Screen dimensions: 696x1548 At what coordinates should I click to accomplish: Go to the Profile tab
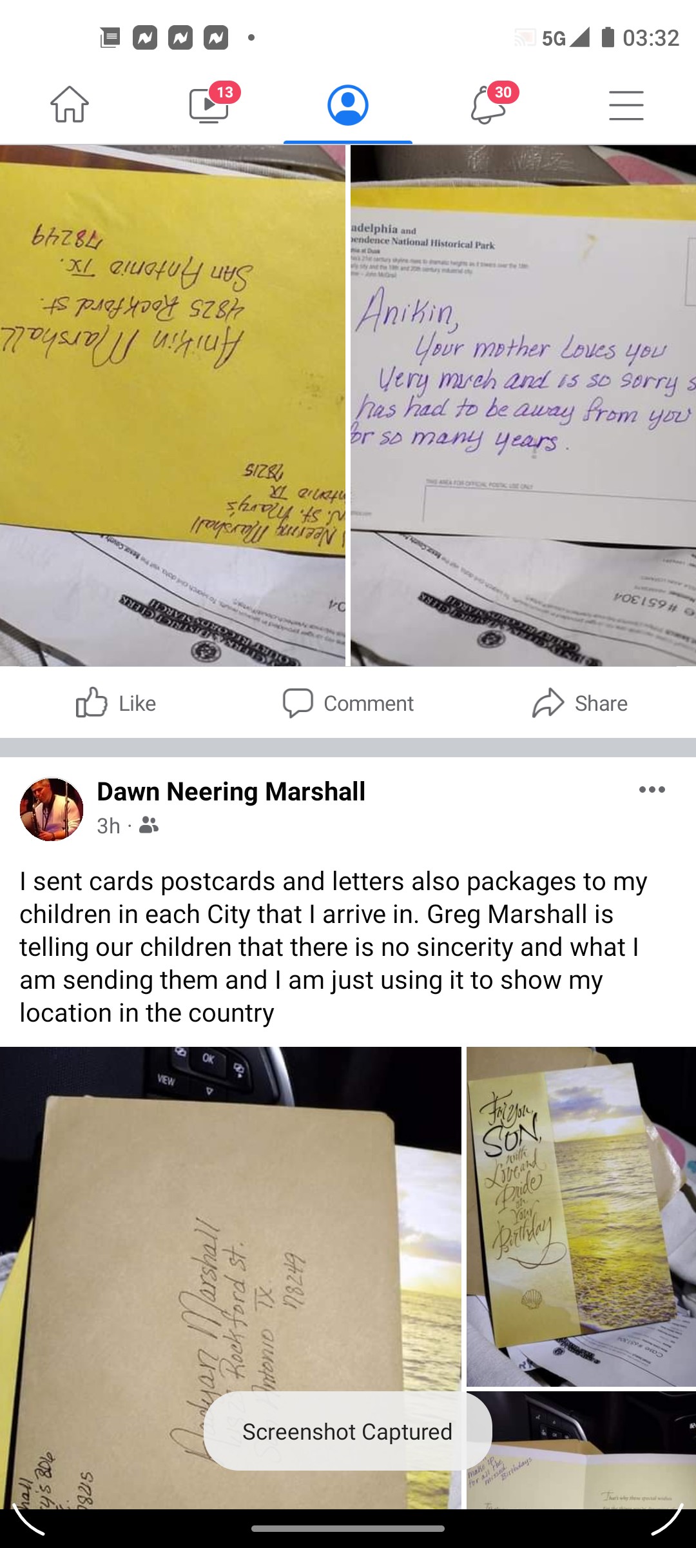348,105
